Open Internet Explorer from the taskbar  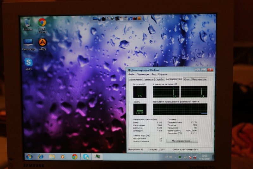(40, 157)
